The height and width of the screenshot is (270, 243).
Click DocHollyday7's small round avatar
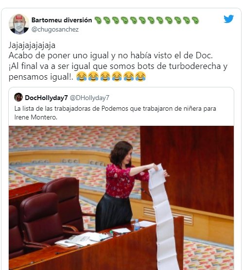(18, 97)
